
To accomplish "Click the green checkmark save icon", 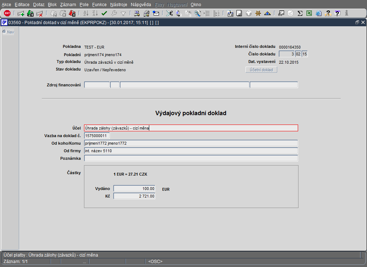I will (105, 14).
